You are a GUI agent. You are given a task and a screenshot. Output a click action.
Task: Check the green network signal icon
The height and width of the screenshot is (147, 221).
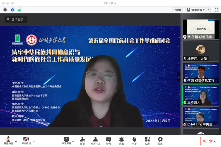[20, 10]
